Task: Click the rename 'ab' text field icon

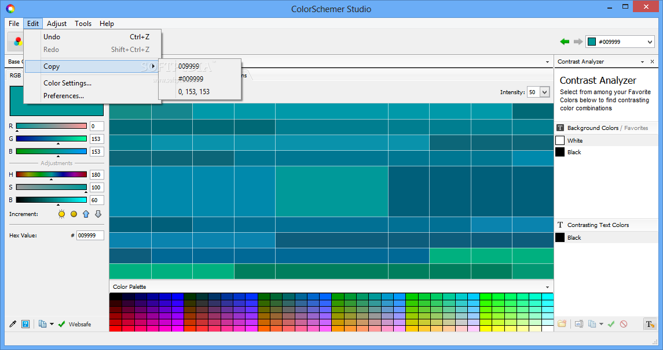Action: point(579,324)
